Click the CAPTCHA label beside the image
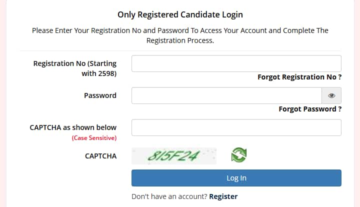Viewport: 360px width, 207px height. pos(100,156)
